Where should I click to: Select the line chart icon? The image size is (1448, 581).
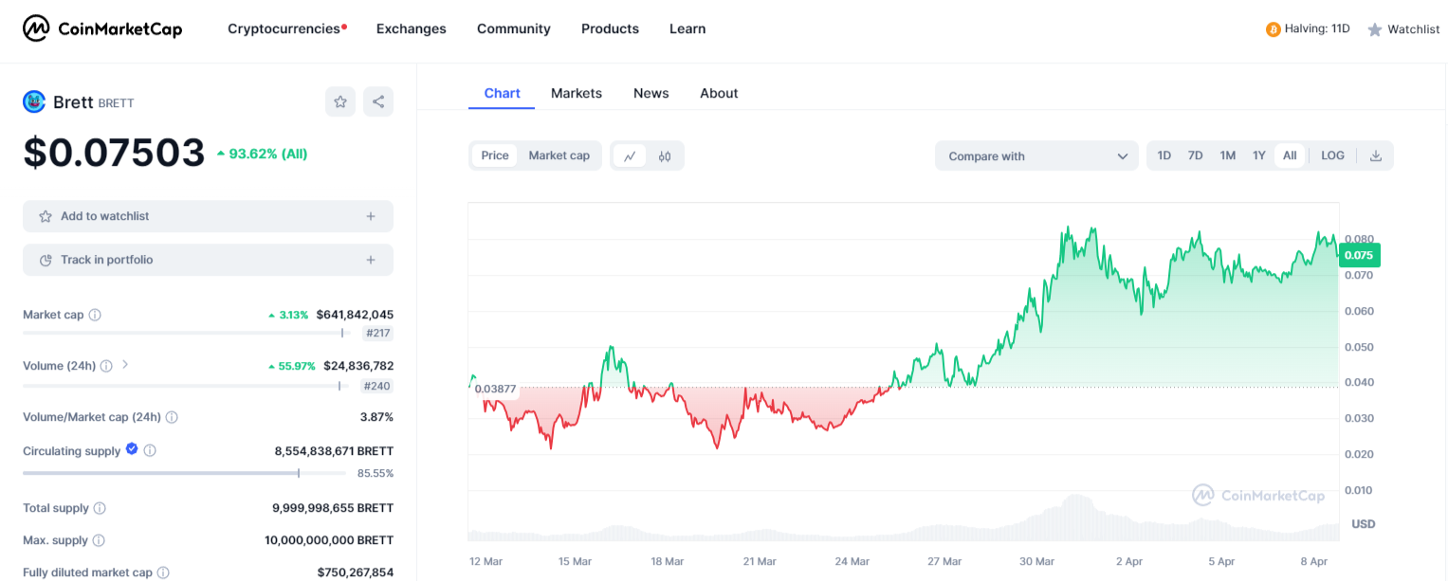tap(630, 156)
